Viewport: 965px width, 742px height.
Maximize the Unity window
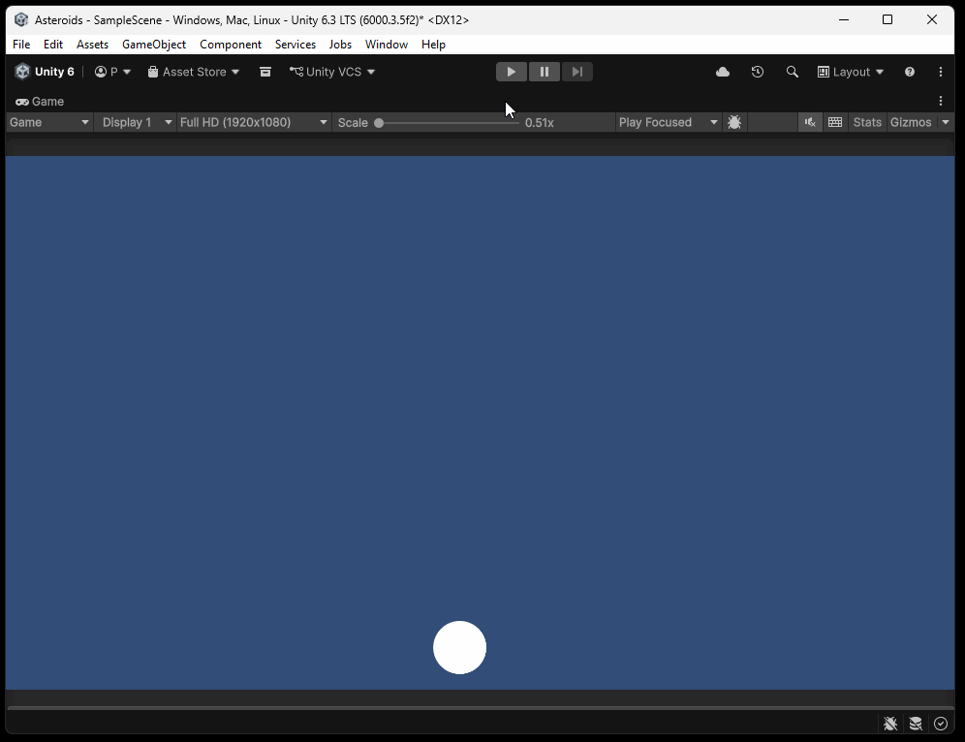point(887,19)
